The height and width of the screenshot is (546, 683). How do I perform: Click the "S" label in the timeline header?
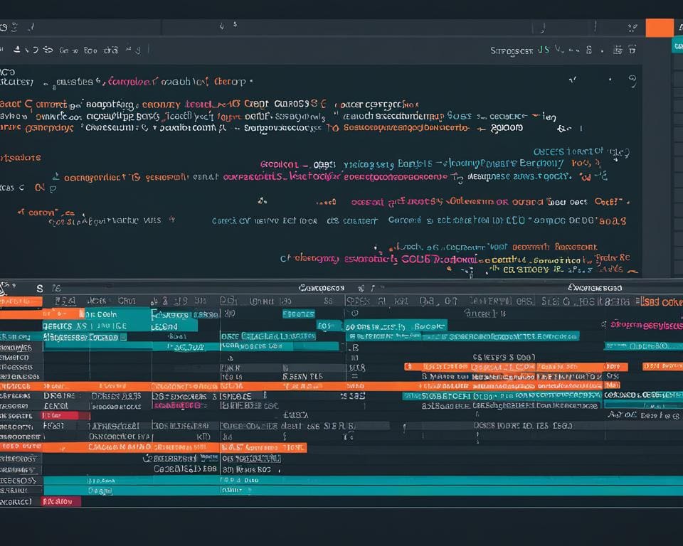coord(39,289)
